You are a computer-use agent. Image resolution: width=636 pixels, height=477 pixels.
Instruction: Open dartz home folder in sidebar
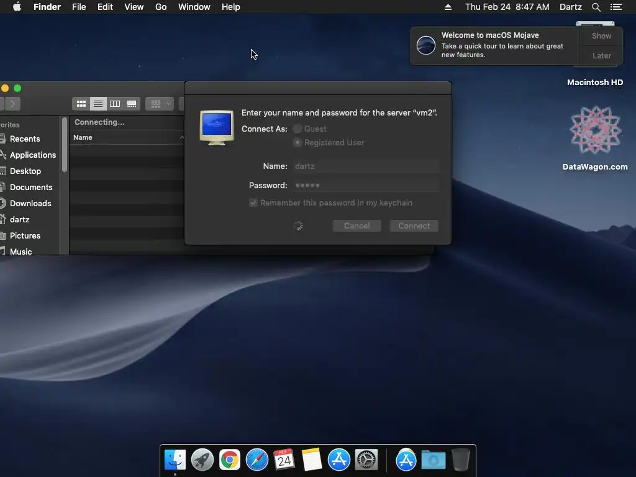(x=19, y=219)
